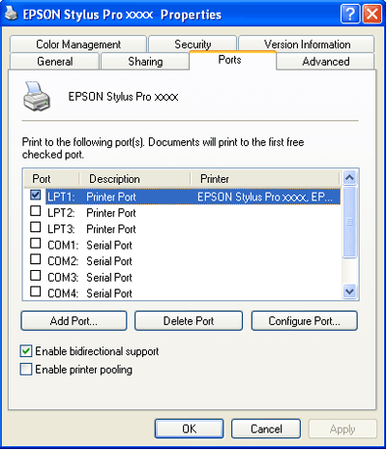The width and height of the screenshot is (387, 450).
Task: Check the LPT2 printer port checkbox
Action: (36, 211)
